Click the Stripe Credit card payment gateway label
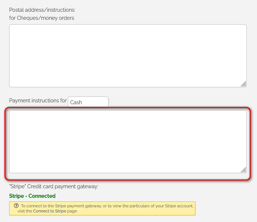 pos(54,186)
